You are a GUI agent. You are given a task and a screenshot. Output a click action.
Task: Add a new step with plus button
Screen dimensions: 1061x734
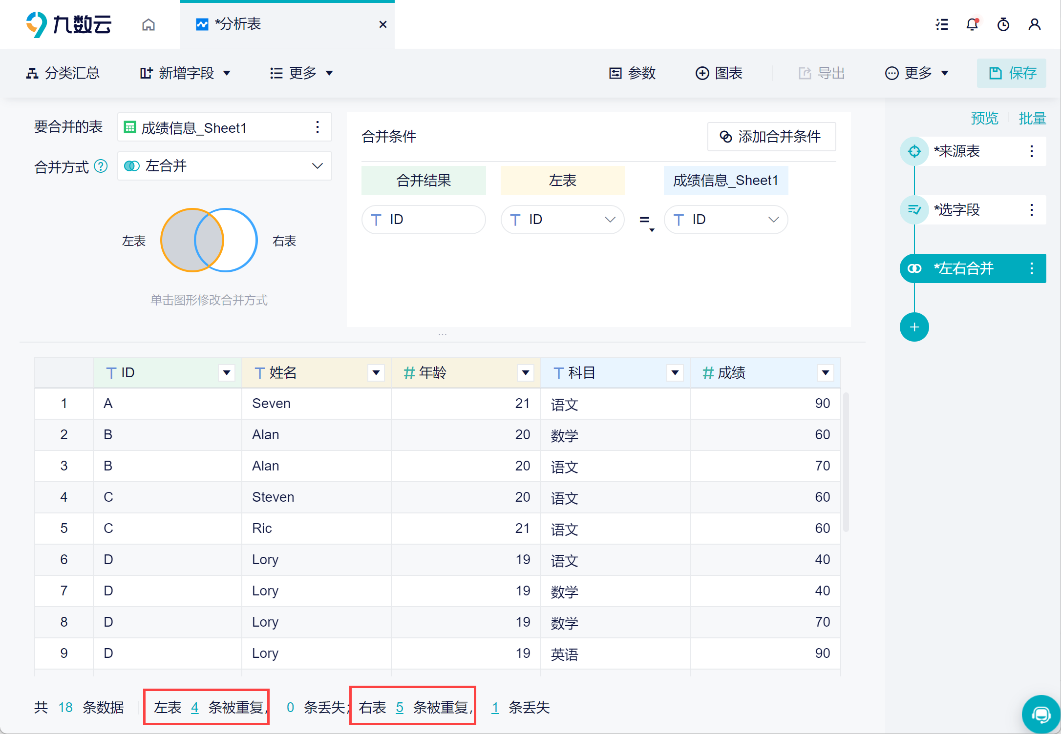pyautogui.click(x=914, y=327)
